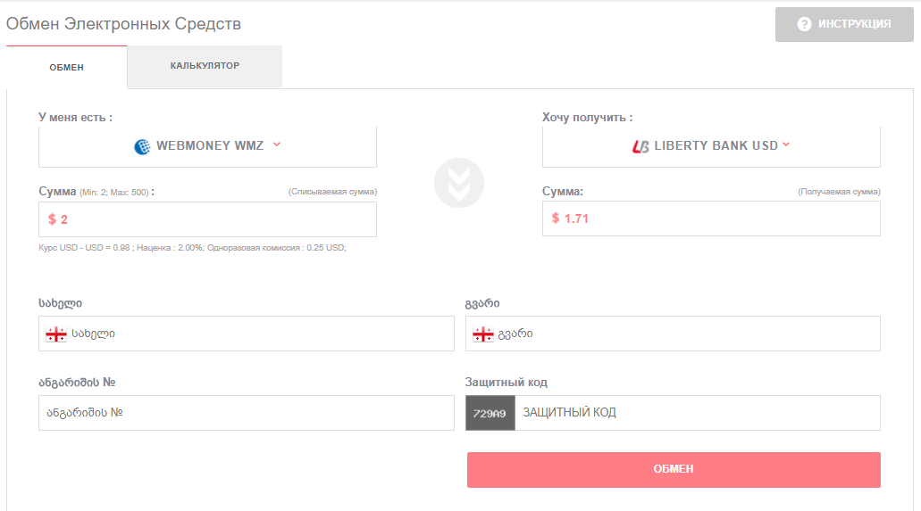Screen dimensions: 921x511
Task: Click the WebMoney globe icon
Action: click(142, 146)
